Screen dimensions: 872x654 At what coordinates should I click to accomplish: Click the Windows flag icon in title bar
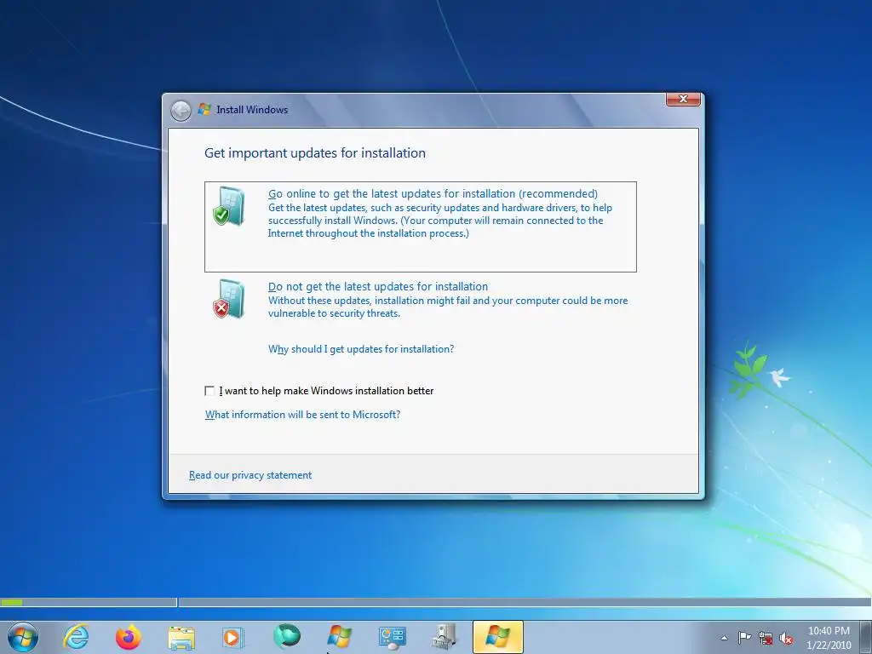click(x=204, y=110)
